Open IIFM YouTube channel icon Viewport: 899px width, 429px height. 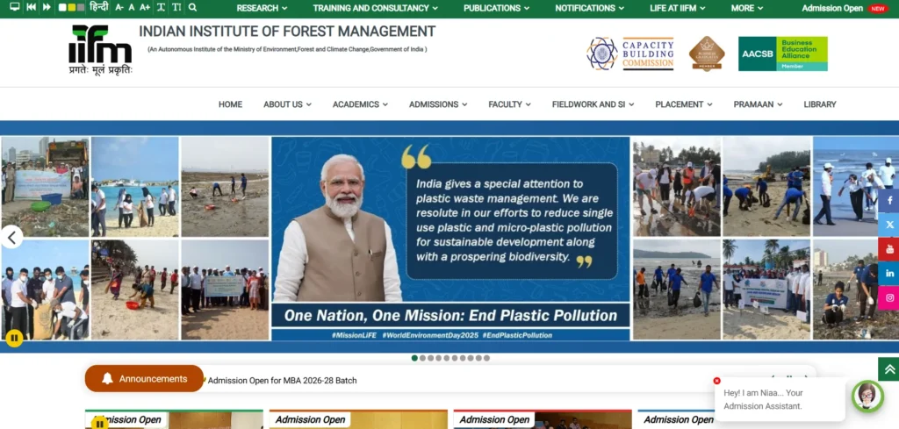(888, 249)
